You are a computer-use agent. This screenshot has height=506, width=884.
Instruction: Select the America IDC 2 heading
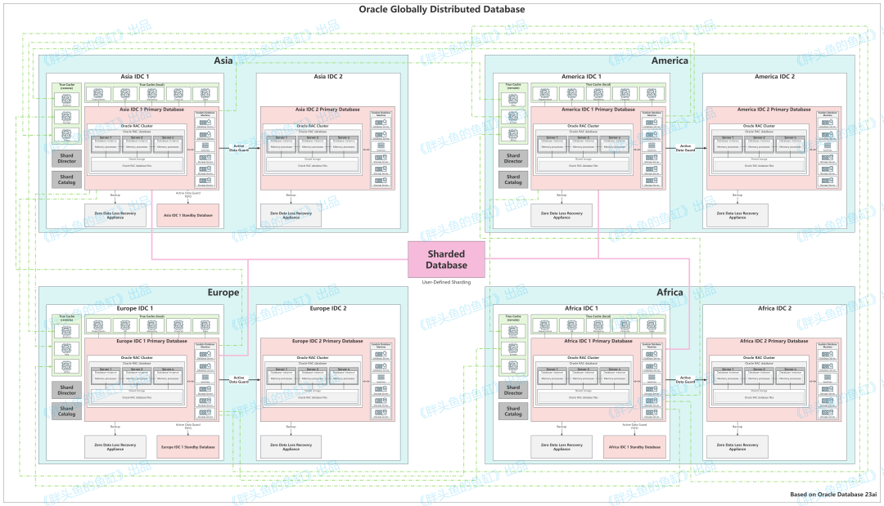(774, 77)
